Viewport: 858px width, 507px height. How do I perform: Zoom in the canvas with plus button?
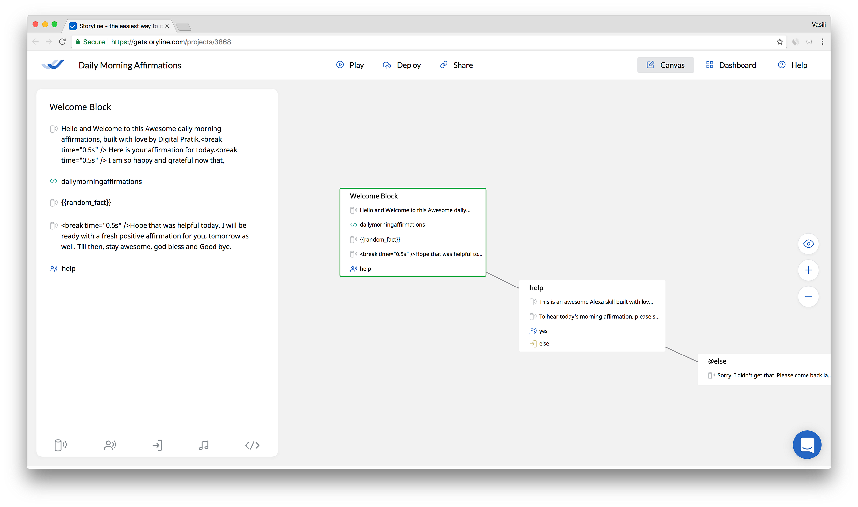click(808, 270)
